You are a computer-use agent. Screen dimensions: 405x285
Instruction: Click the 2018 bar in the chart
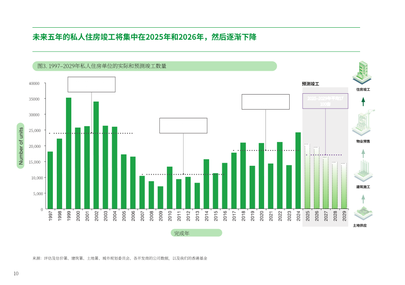coord(243,175)
